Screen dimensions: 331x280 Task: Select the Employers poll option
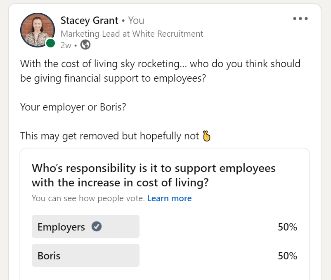(x=85, y=226)
